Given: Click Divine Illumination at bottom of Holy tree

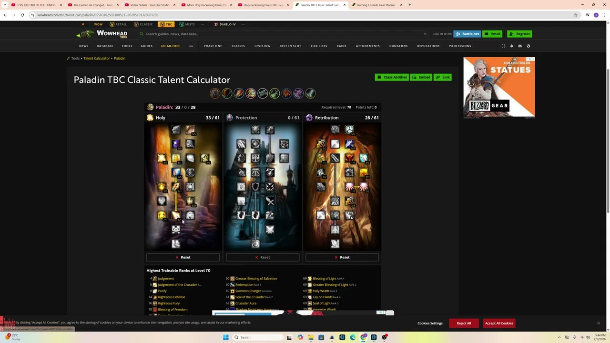Looking at the screenshot, I should [x=176, y=244].
